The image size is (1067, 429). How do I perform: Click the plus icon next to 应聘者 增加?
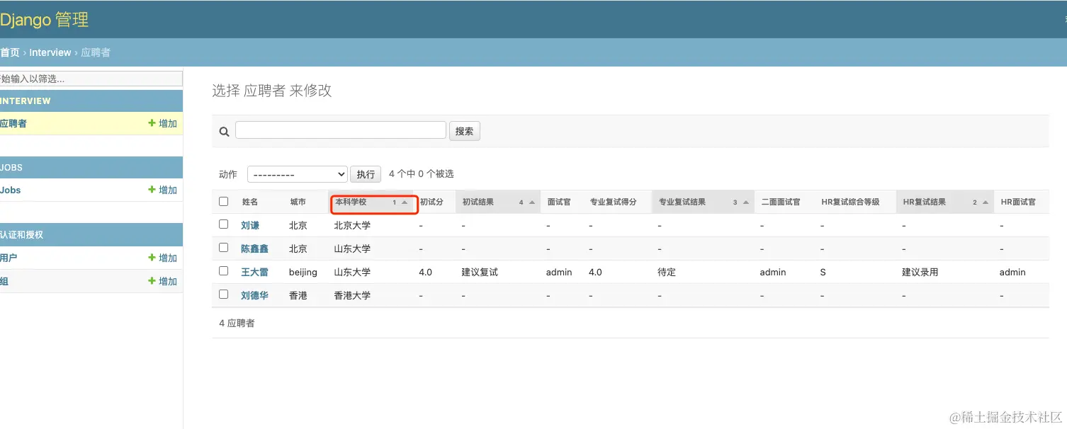[x=152, y=123]
